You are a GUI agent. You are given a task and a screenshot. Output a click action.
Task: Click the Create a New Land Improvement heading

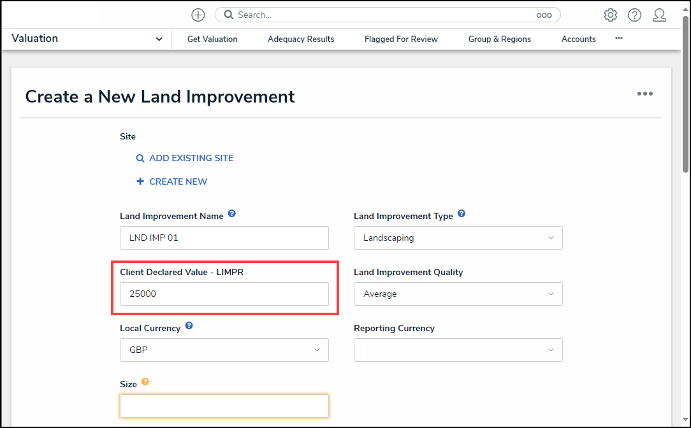click(x=159, y=96)
